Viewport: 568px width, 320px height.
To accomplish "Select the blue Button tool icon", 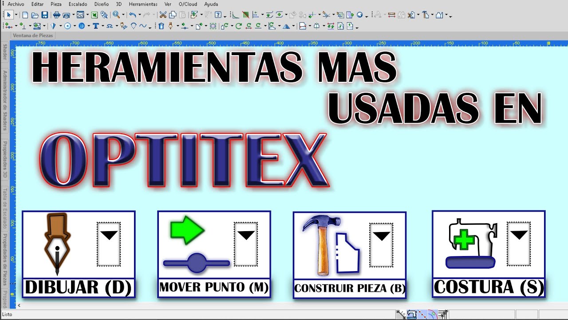I will (x=82, y=26).
